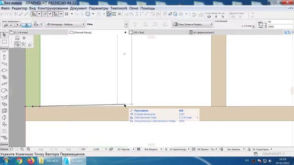Image resolution: width=294 pixels, height=165 pixels.
Task: Open dropdown next to ruler guide button
Action: click(39, 14)
